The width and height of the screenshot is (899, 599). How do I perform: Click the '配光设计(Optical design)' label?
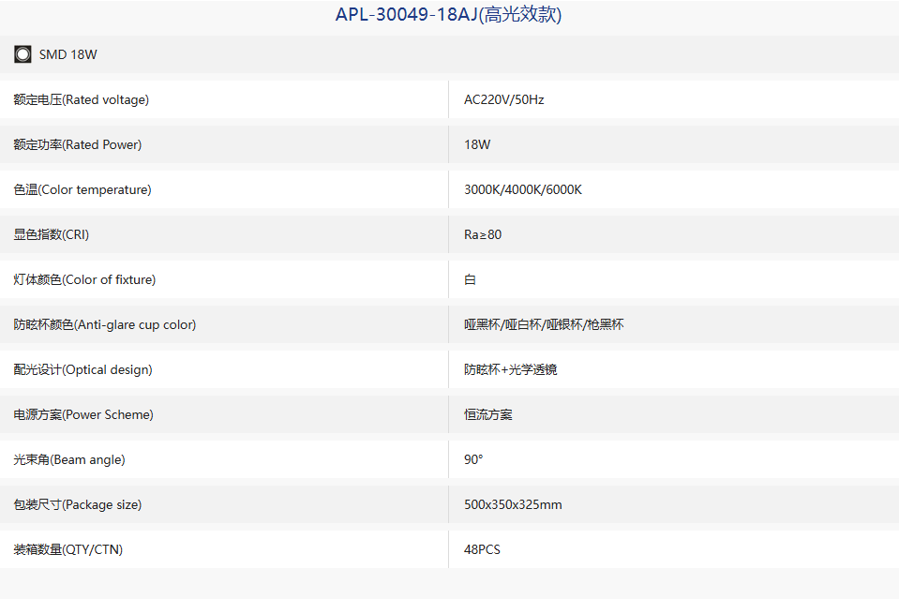coord(83,369)
